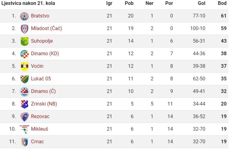230x150 pixels.
Task: Click the Mladost (Čač) club crest
Action: pos(24,29)
